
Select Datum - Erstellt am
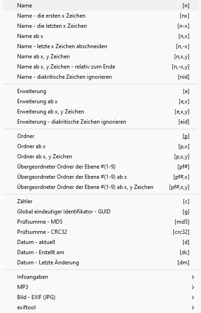click(100, 252)
